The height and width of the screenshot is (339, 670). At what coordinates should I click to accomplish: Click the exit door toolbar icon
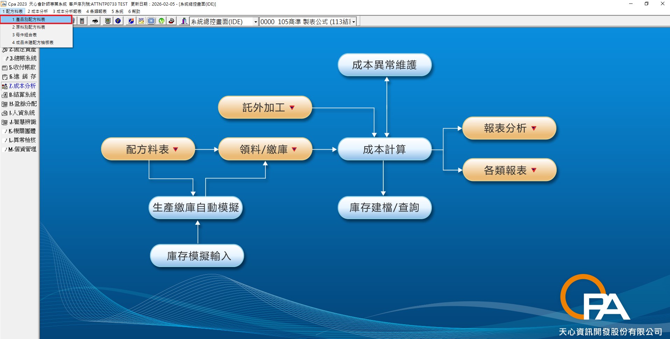point(184,21)
